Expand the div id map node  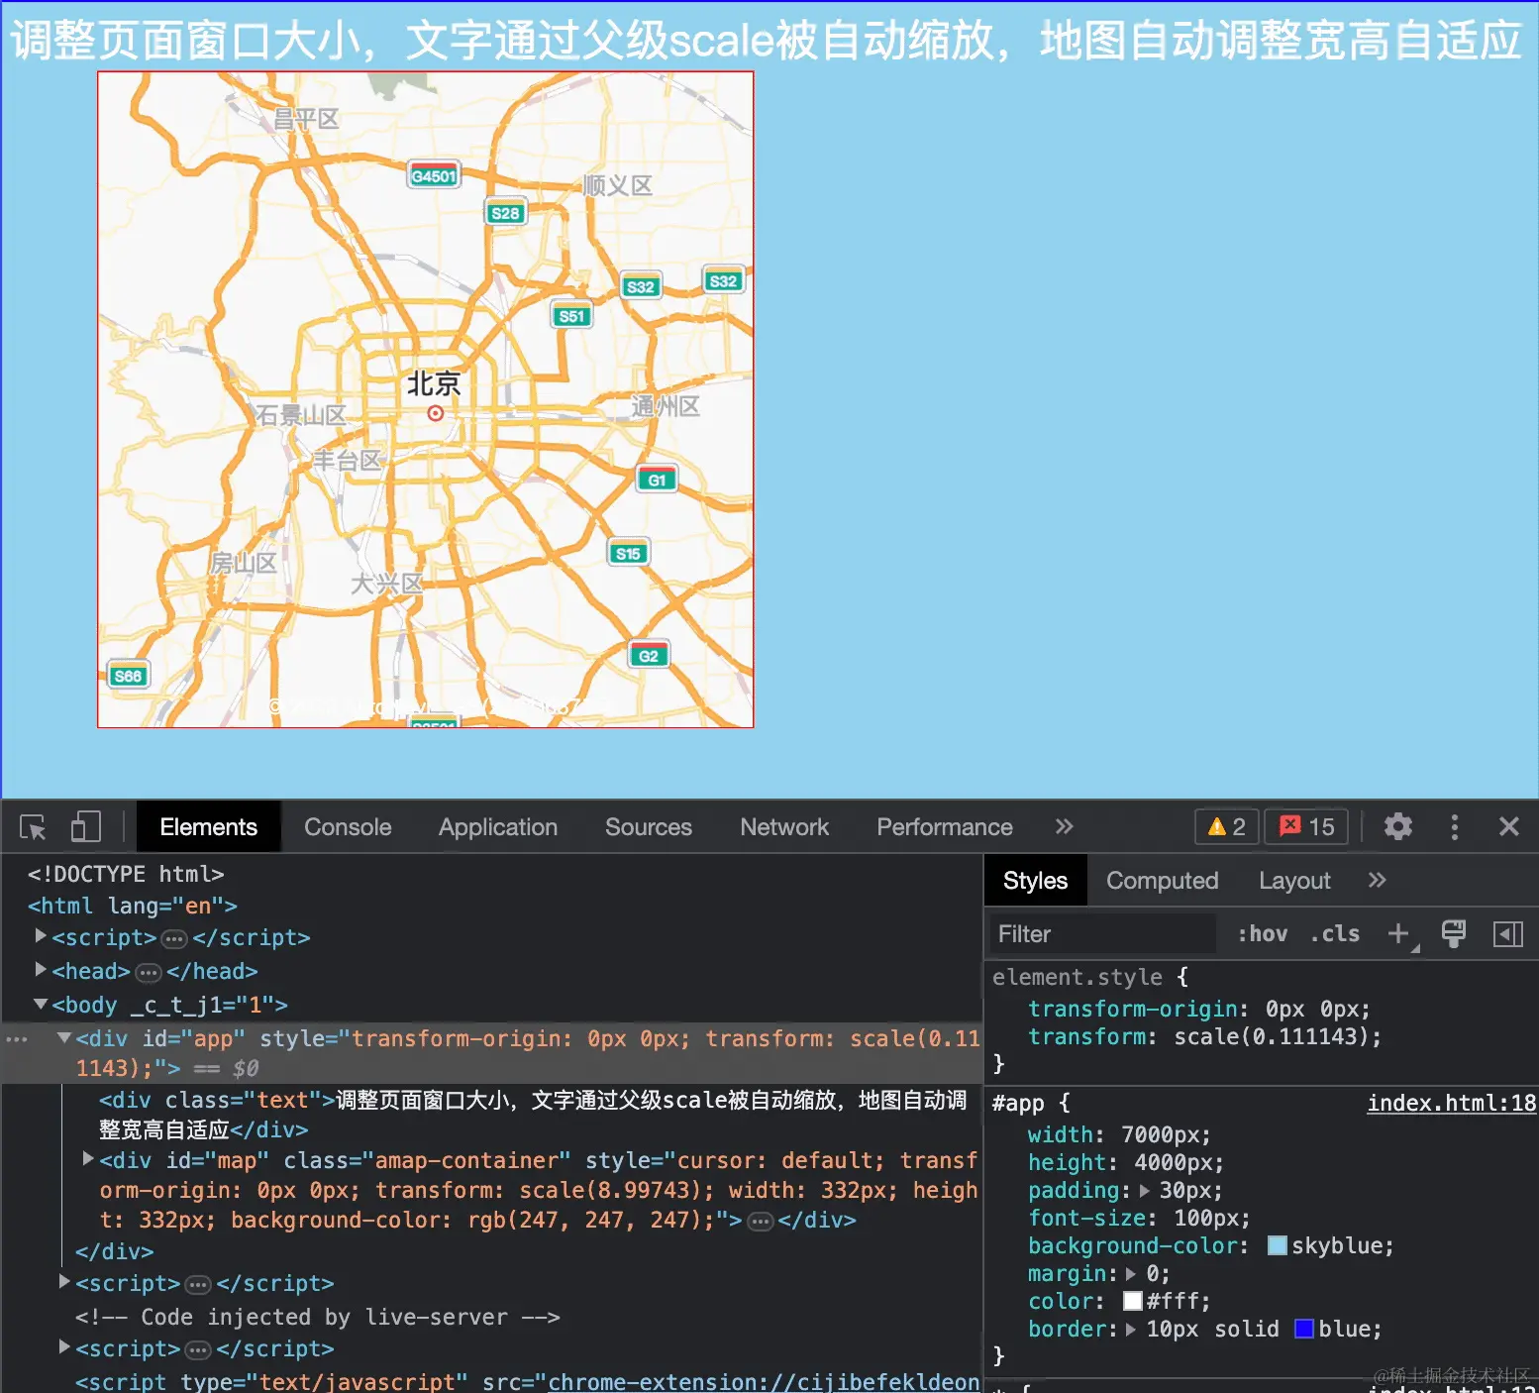coord(88,1159)
